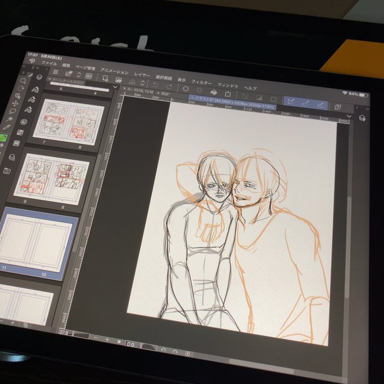Select the Lasso selection tool
The width and height of the screenshot is (384, 384).
12,111
